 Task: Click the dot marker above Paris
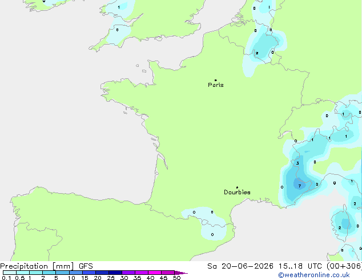pyautogui.click(x=216, y=80)
